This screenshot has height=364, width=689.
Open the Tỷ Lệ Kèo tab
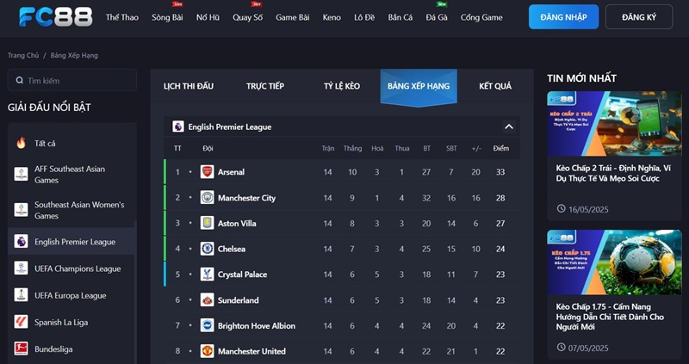pos(342,86)
